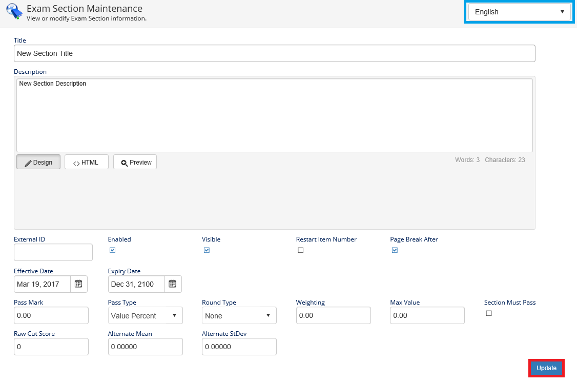Expand the Pass Type dropdown
This screenshot has height=382, width=577.
tap(145, 315)
